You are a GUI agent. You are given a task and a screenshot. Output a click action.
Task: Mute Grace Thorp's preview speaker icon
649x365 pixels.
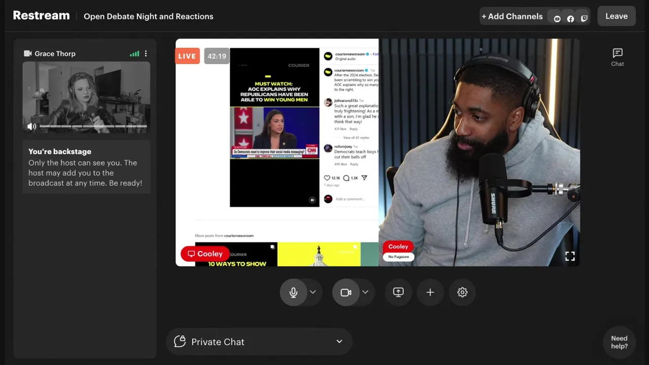click(x=31, y=126)
